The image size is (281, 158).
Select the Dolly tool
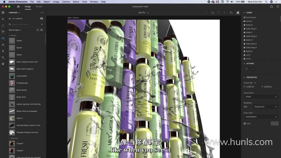(3, 51)
